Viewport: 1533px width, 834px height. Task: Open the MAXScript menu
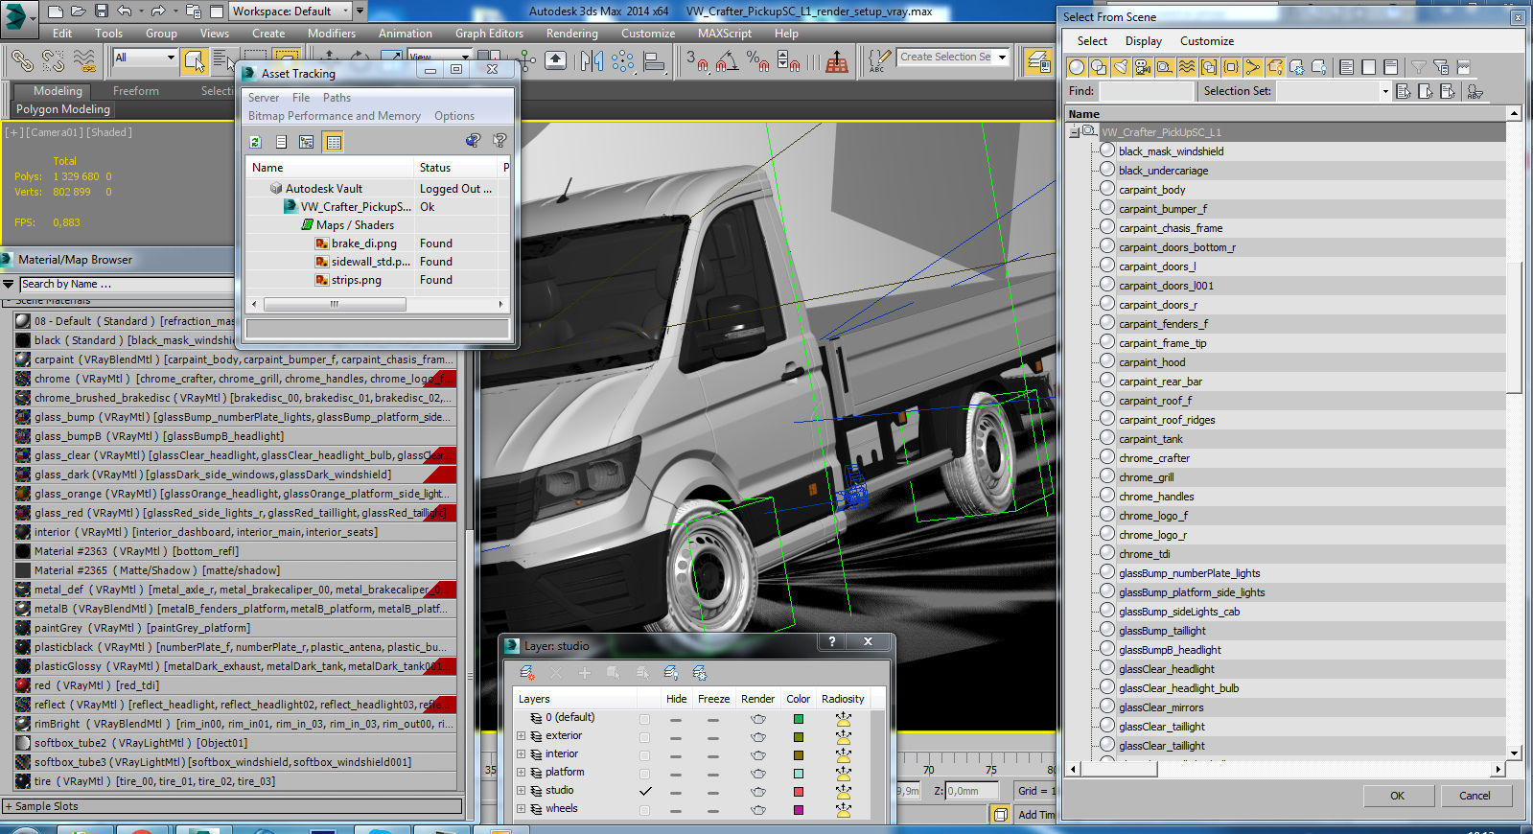tap(725, 33)
